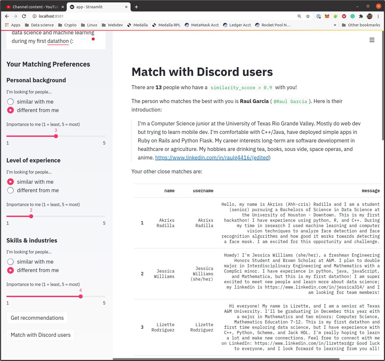Click the localhost:8501 address bar
The image size is (385, 361).
(x=165, y=16)
